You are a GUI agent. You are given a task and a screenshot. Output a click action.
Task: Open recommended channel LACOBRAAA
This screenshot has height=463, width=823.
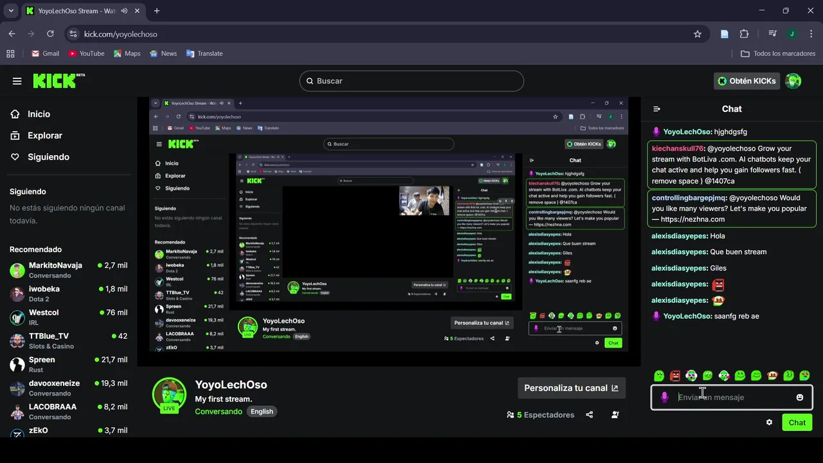(69, 411)
